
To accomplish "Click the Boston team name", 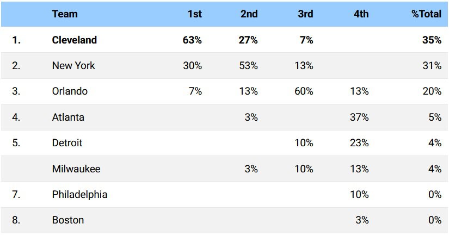I will coord(68,220).
